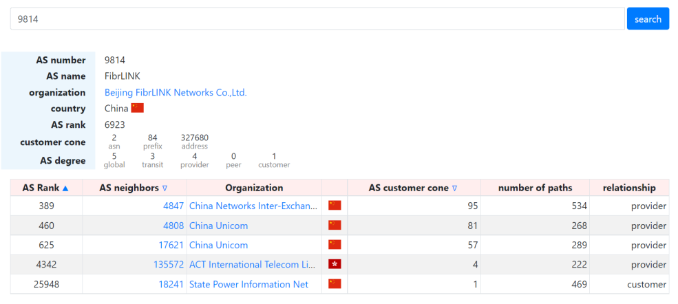
Task: Click provider relationship in 135572 row
Action: coord(648,264)
